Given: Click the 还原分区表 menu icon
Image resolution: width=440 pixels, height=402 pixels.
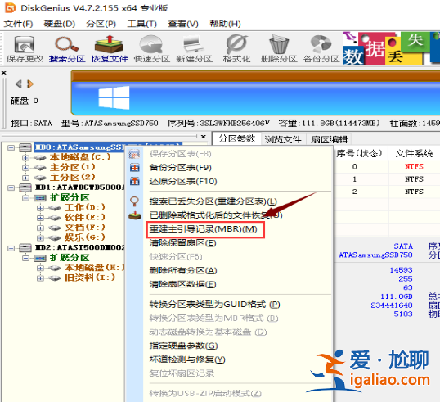Looking at the screenshot, I should 135,181.
